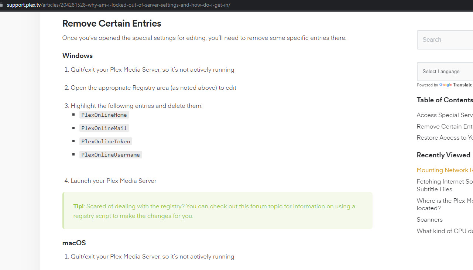Click the PlexOnlineToken code entry
This screenshot has height=270, width=473.
[x=106, y=141]
